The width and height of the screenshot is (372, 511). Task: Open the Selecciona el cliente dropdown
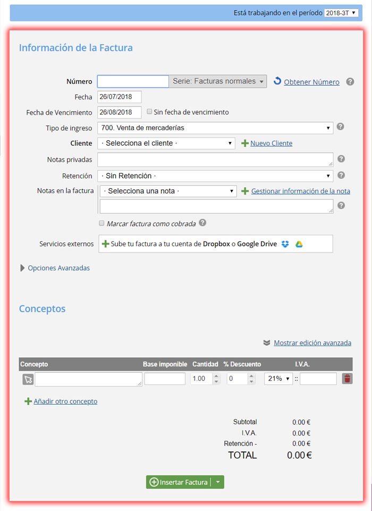[167, 143]
